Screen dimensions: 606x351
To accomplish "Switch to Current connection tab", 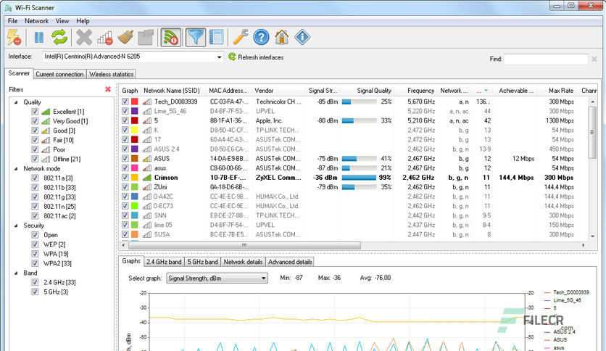I will click(x=59, y=74).
